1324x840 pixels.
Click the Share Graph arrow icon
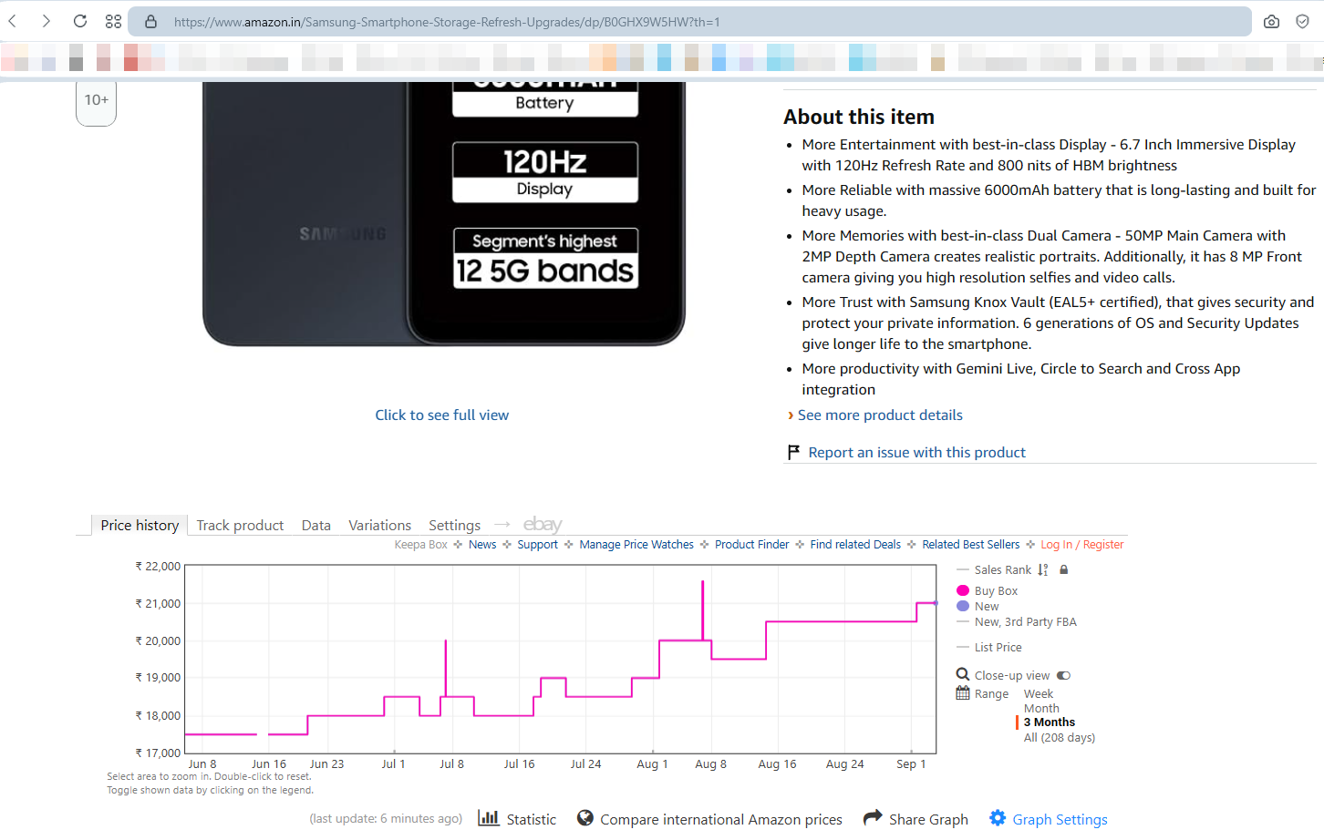coord(873,817)
